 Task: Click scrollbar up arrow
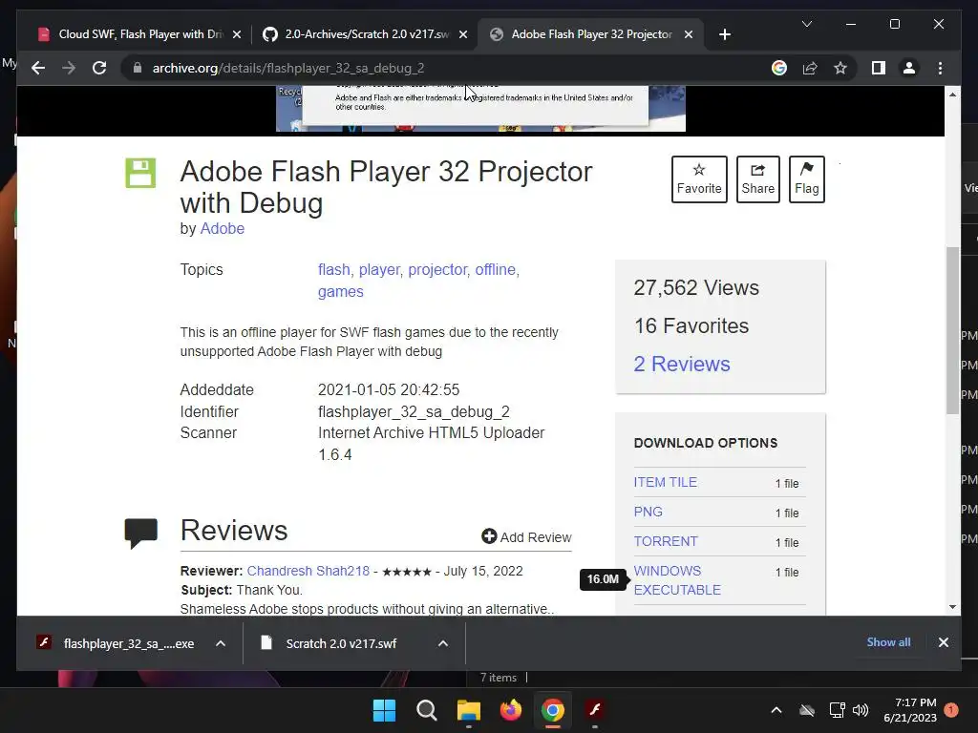pos(952,94)
